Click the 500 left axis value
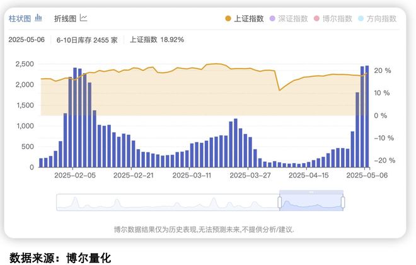The image size is (416, 265). (28, 147)
